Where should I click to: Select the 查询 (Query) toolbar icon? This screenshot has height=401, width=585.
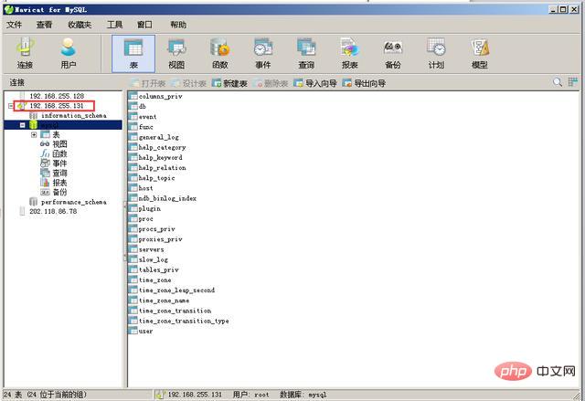click(x=306, y=54)
